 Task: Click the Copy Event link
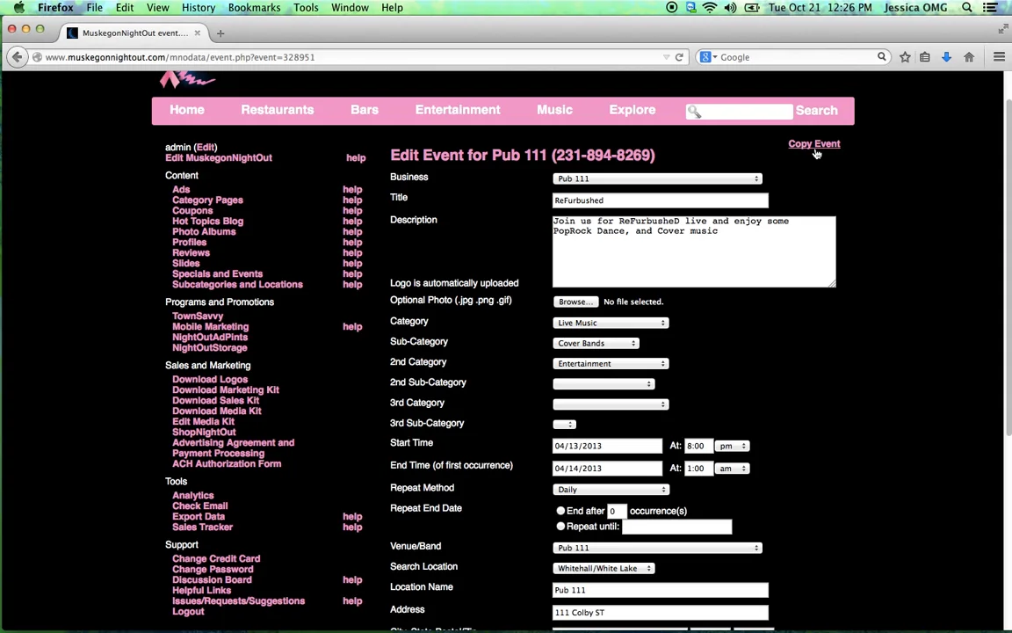(813, 144)
